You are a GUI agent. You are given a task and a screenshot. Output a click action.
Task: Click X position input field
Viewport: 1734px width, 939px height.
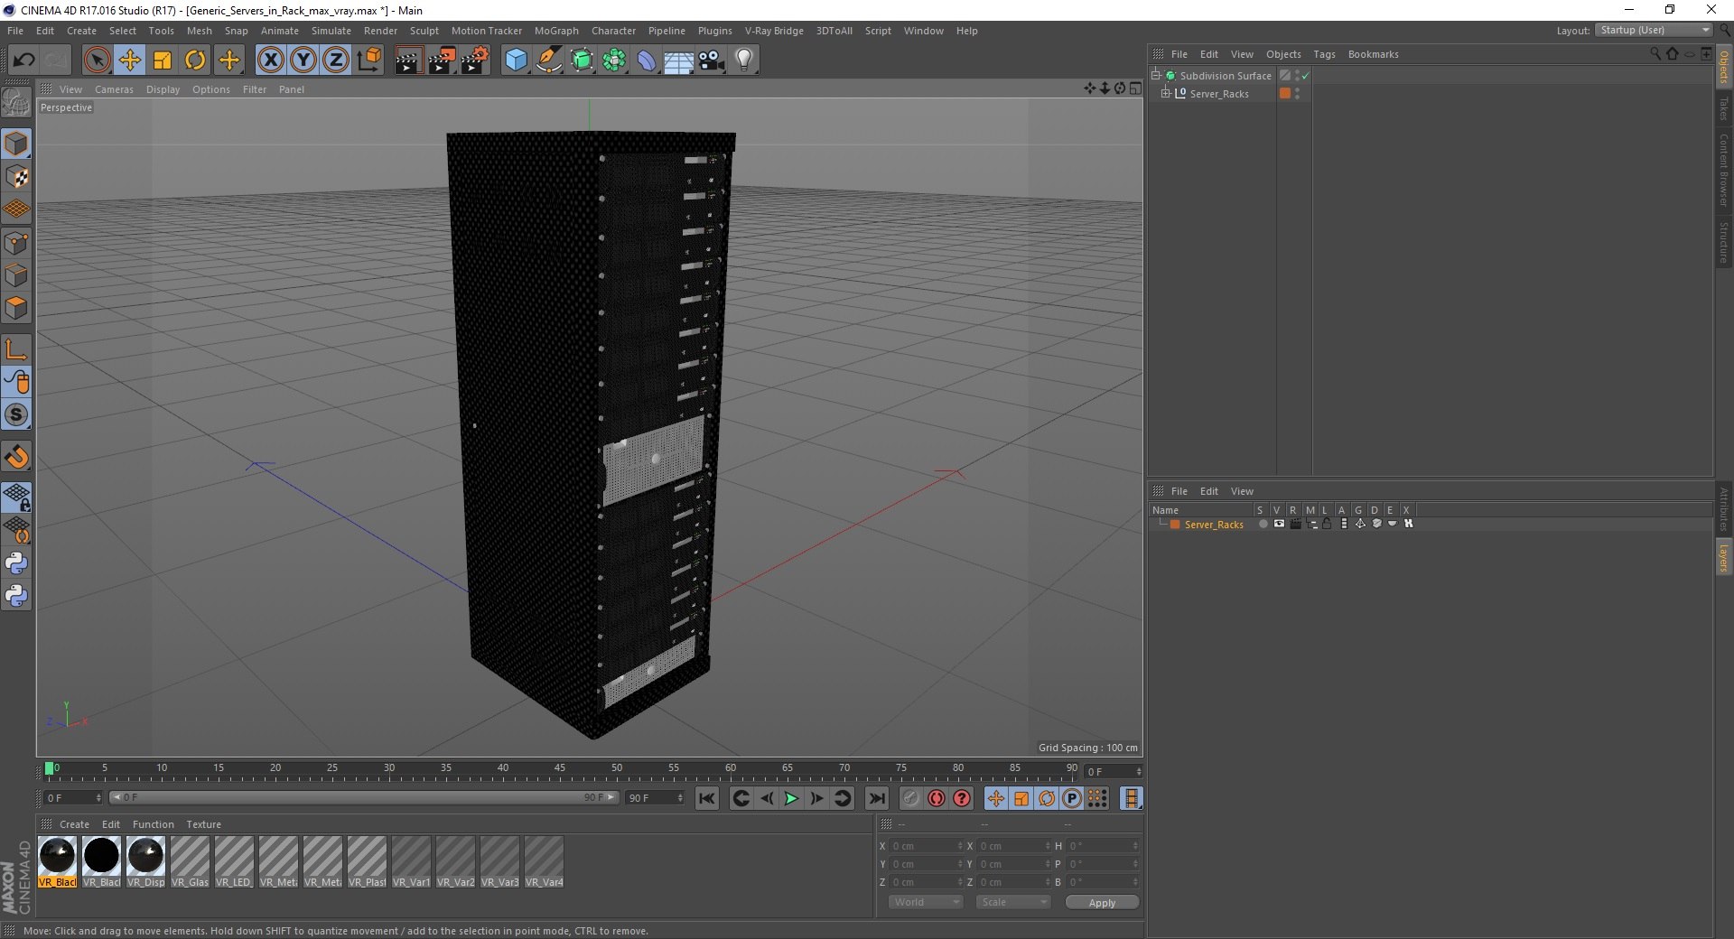tap(925, 846)
